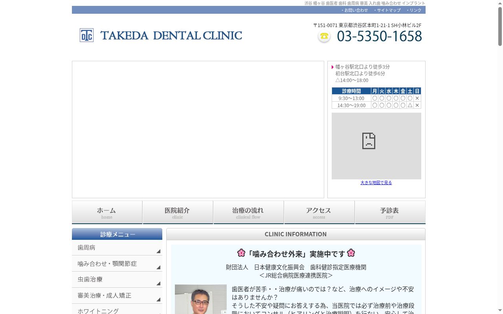Open the お問い合わせ contact link
The width and height of the screenshot is (503, 314).
click(x=354, y=10)
